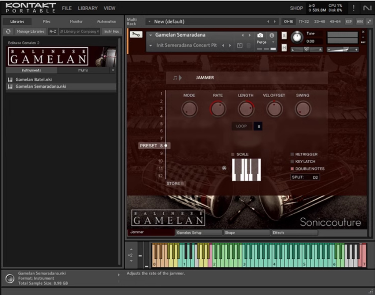Open the instrument info icon
The height and width of the screenshot is (295, 375).
click(x=272, y=35)
